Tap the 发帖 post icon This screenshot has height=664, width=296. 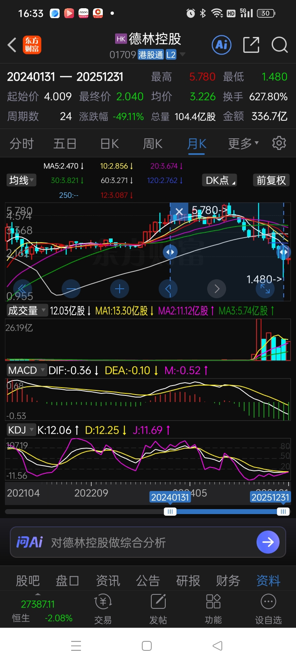pos(158,609)
